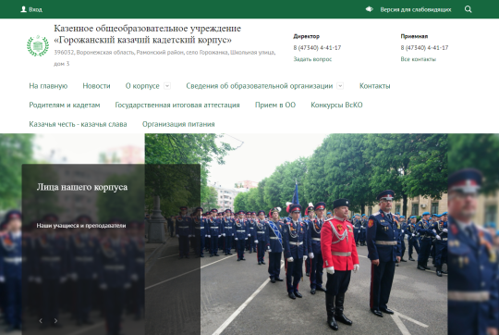Open 'Казачья честь - казачья слава'
The width and height of the screenshot is (499, 335).
pos(78,124)
